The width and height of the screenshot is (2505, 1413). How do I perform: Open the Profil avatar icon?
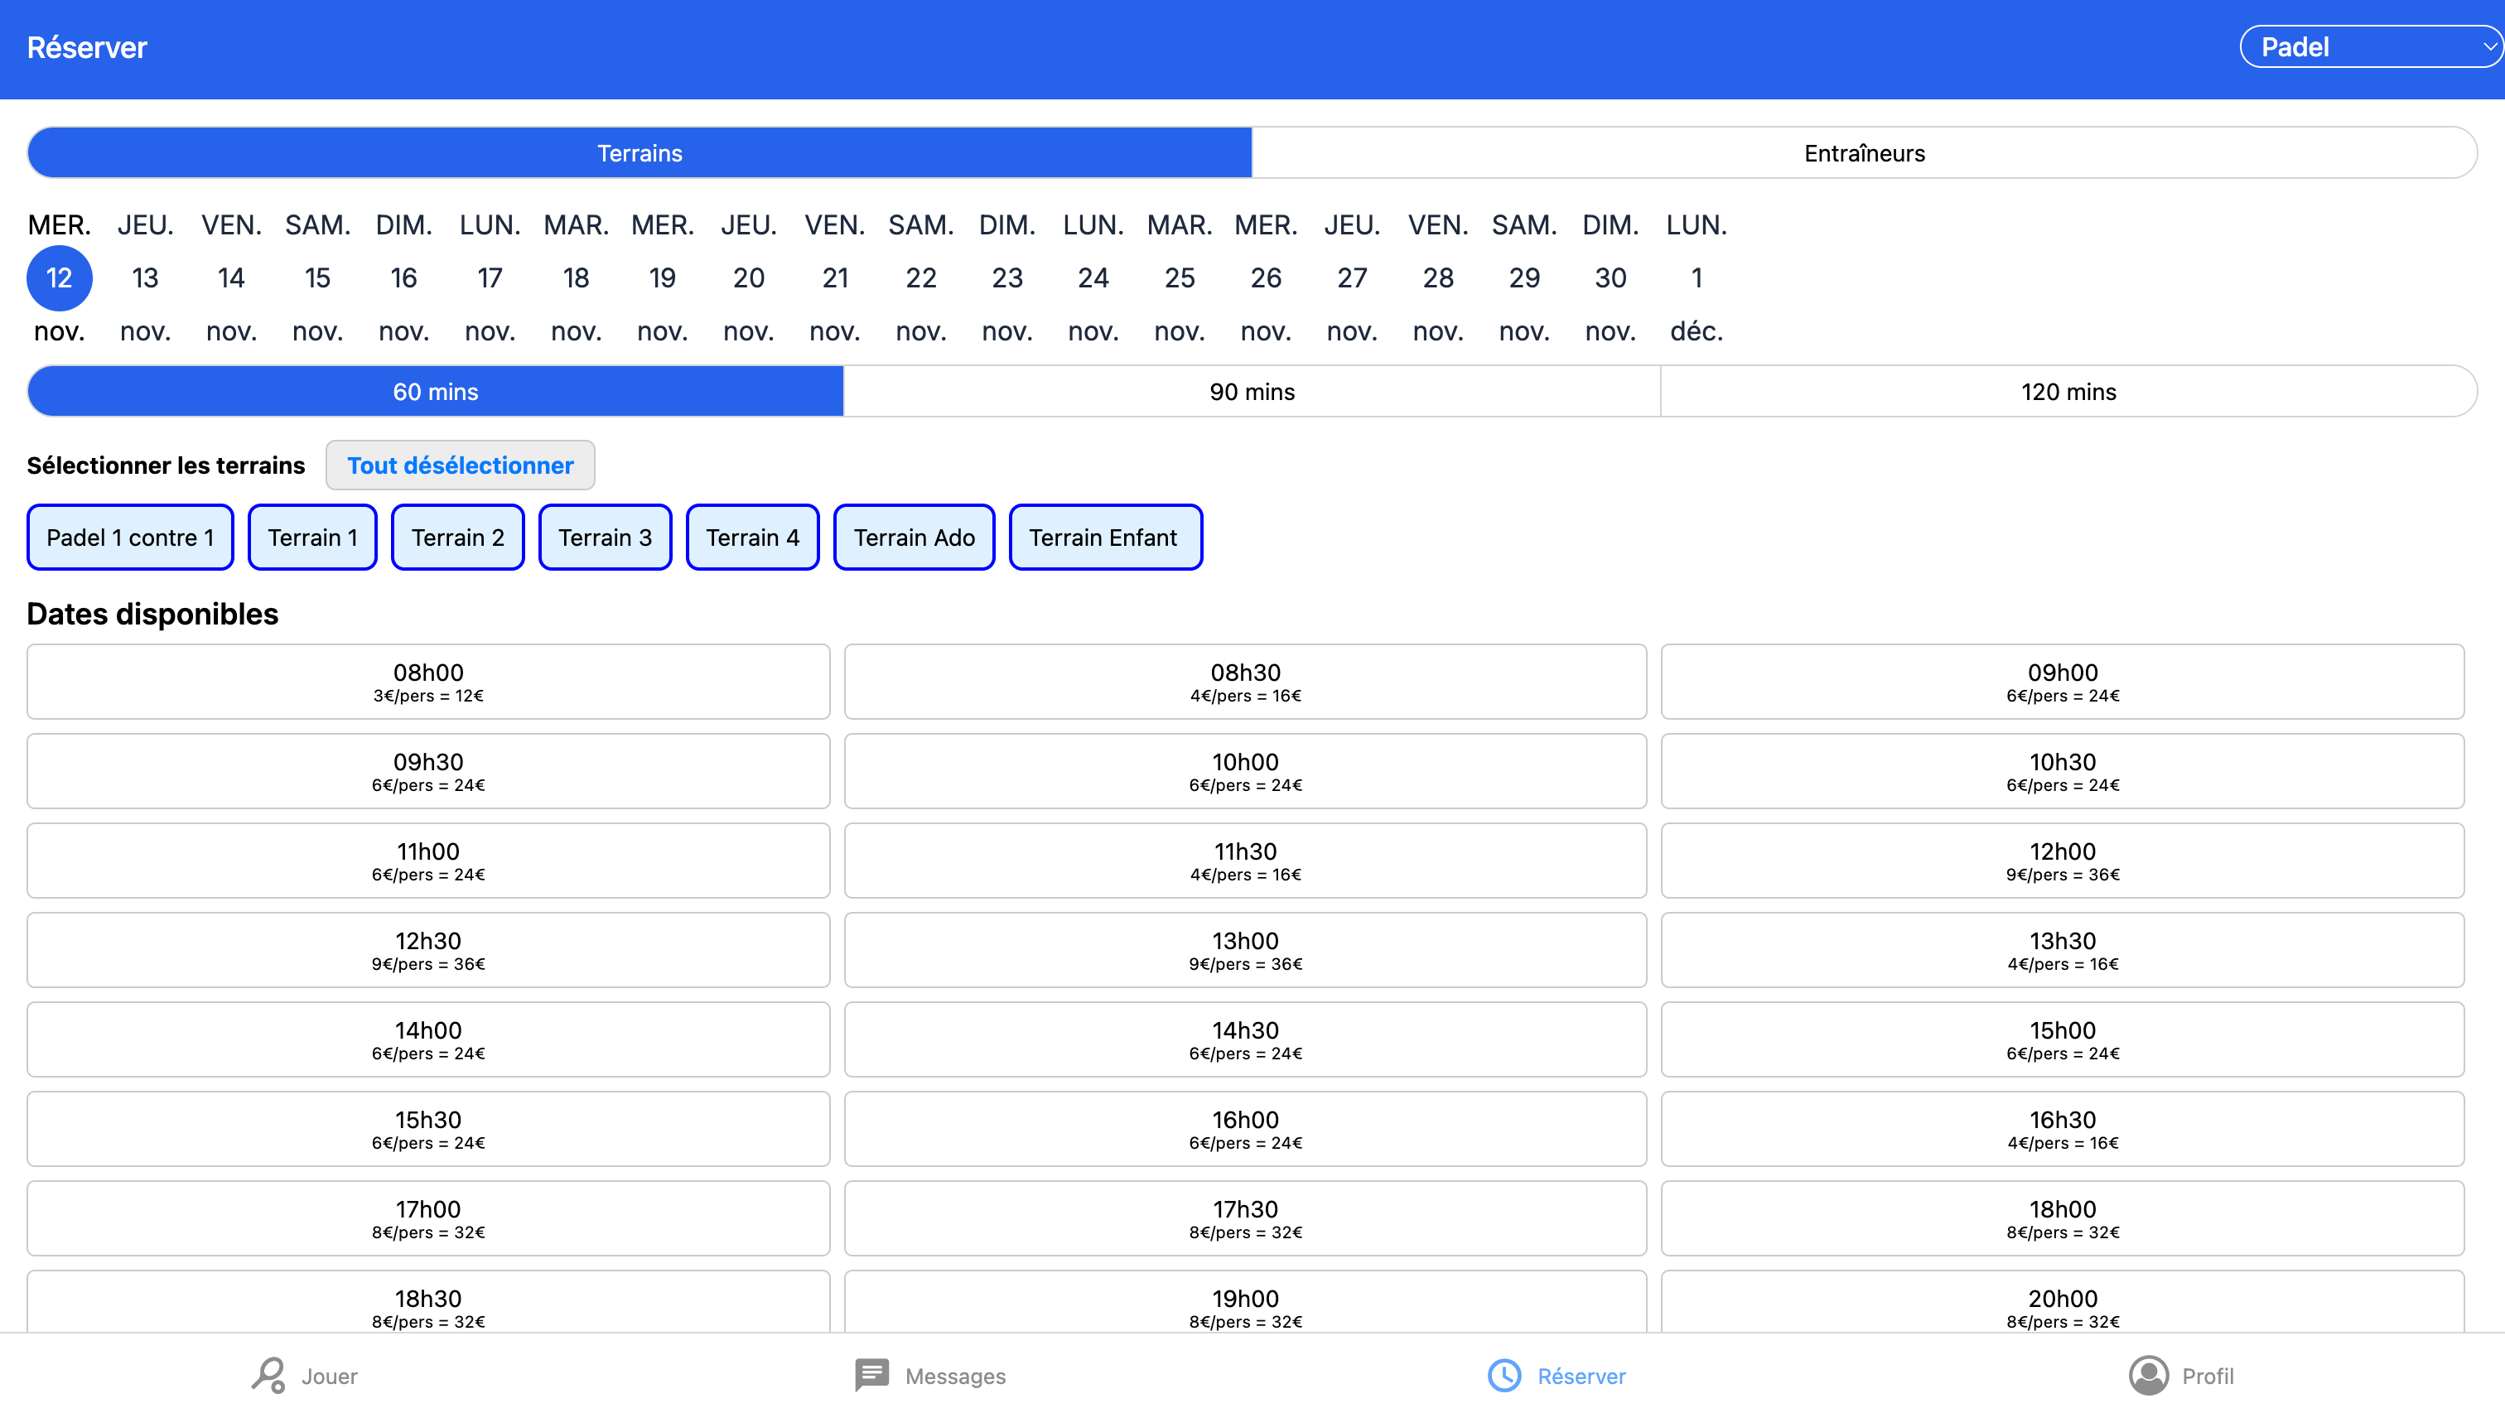[2148, 1375]
